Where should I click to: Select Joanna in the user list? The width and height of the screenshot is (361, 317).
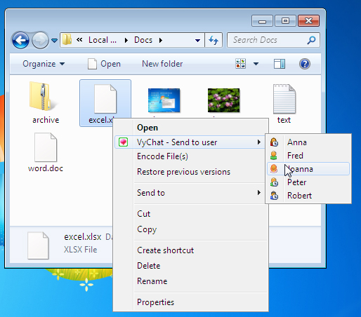pyautogui.click(x=308, y=169)
